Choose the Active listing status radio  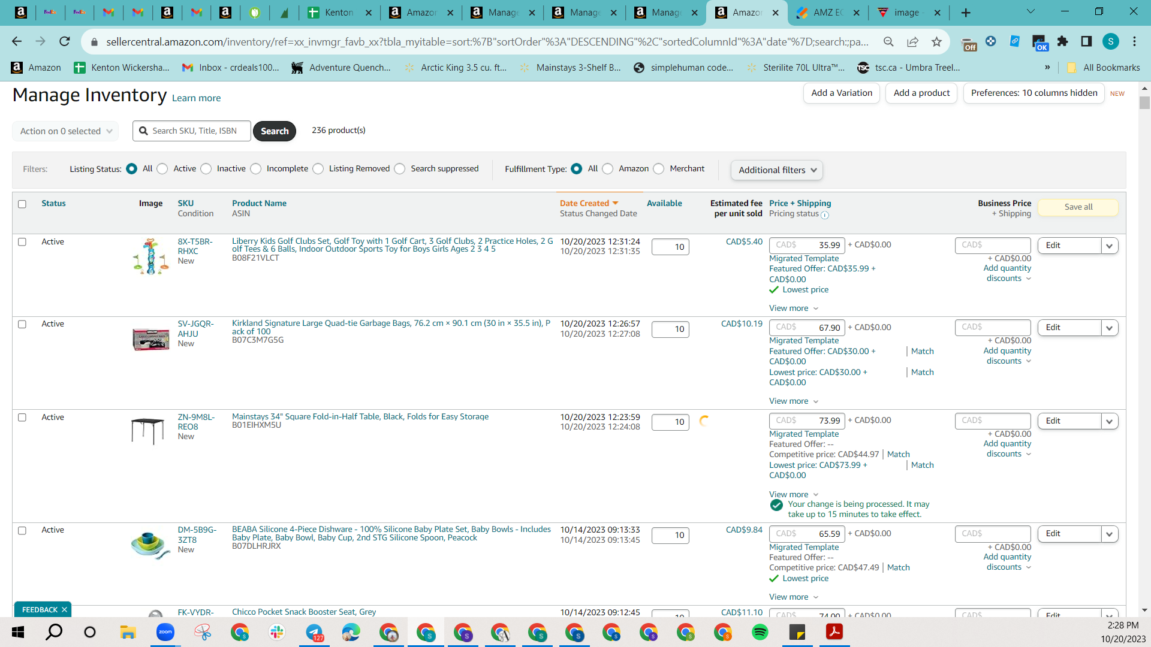point(162,169)
